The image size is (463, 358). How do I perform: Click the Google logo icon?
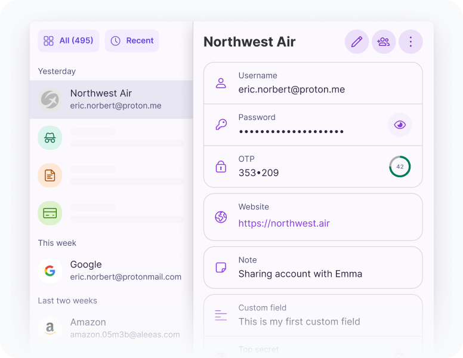coord(50,271)
